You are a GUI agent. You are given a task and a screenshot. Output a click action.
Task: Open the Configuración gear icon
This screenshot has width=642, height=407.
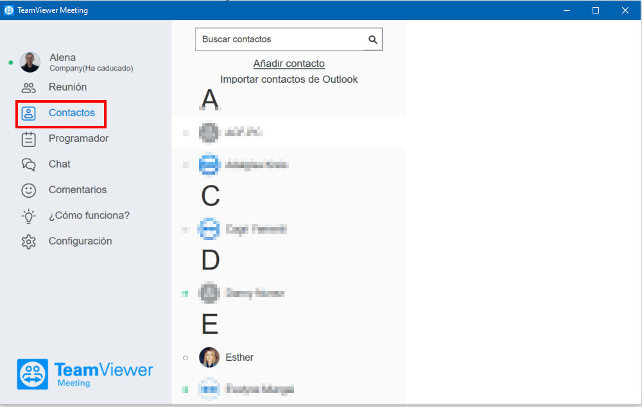pos(29,242)
